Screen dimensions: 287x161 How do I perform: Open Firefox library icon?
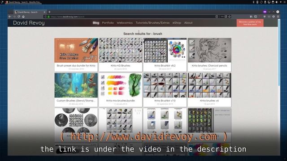(251, 17)
